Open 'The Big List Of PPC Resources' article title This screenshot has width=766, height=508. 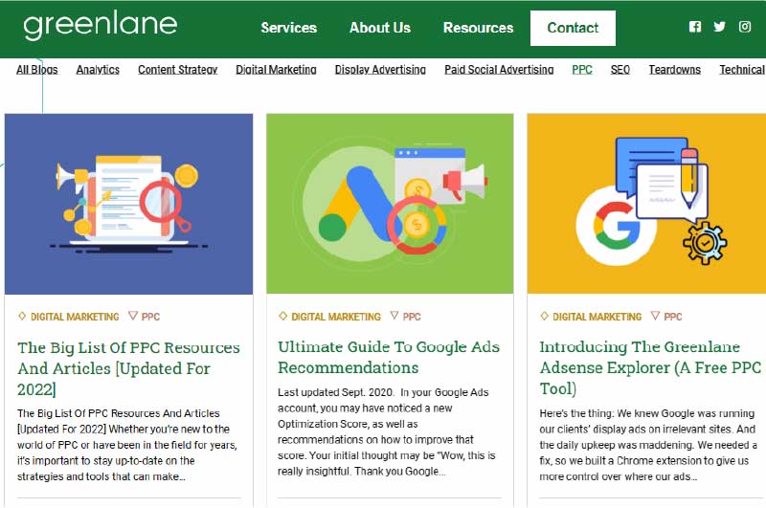129,368
